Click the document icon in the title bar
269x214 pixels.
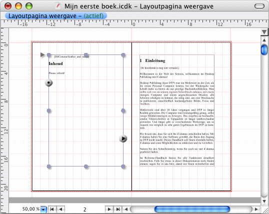coord(58,6)
